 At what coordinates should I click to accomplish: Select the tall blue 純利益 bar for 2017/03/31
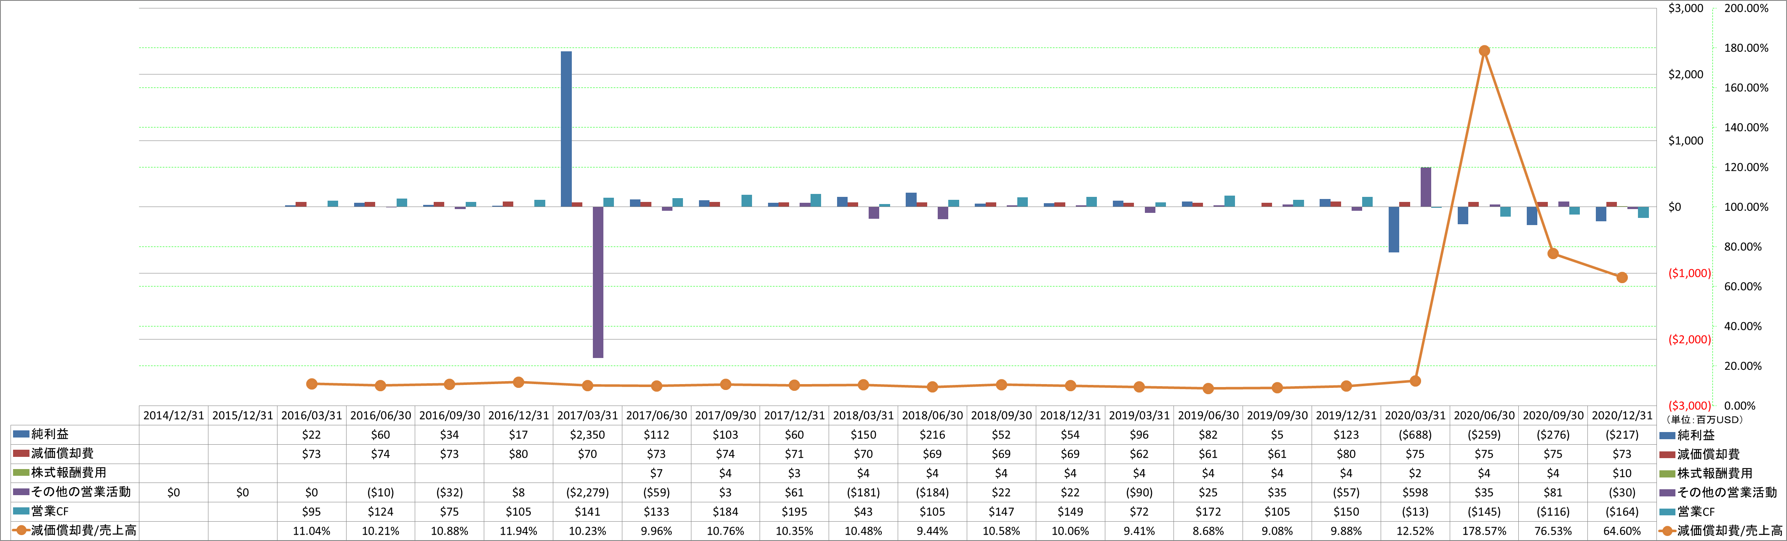pos(566,129)
